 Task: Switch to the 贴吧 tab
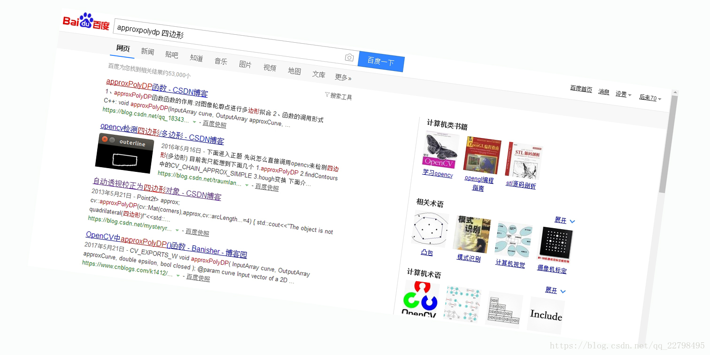tap(172, 54)
